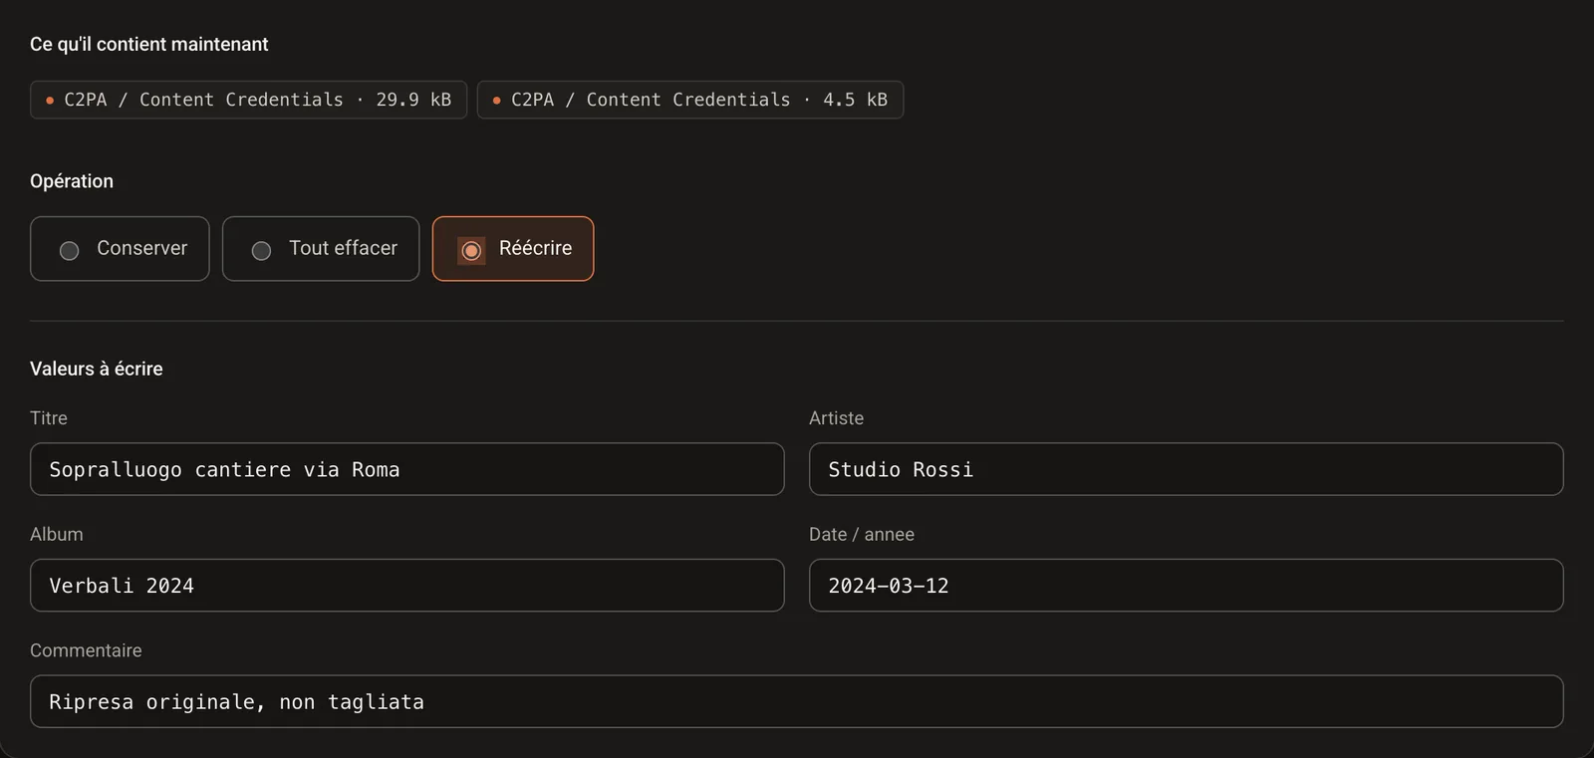Click the 'Ce qu'il contient maintenant' heading
The height and width of the screenshot is (758, 1594).
click(x=149, y=44)
